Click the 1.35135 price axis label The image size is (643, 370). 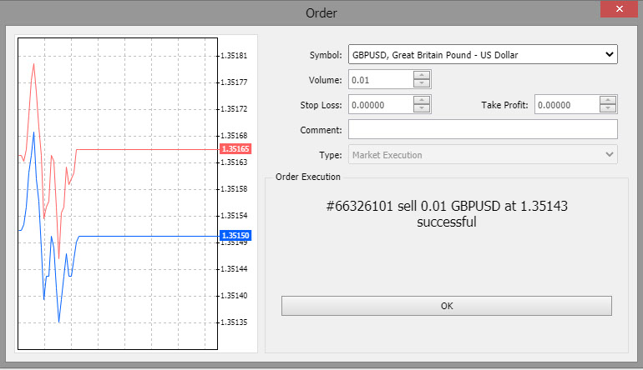[x=234, y=322]
